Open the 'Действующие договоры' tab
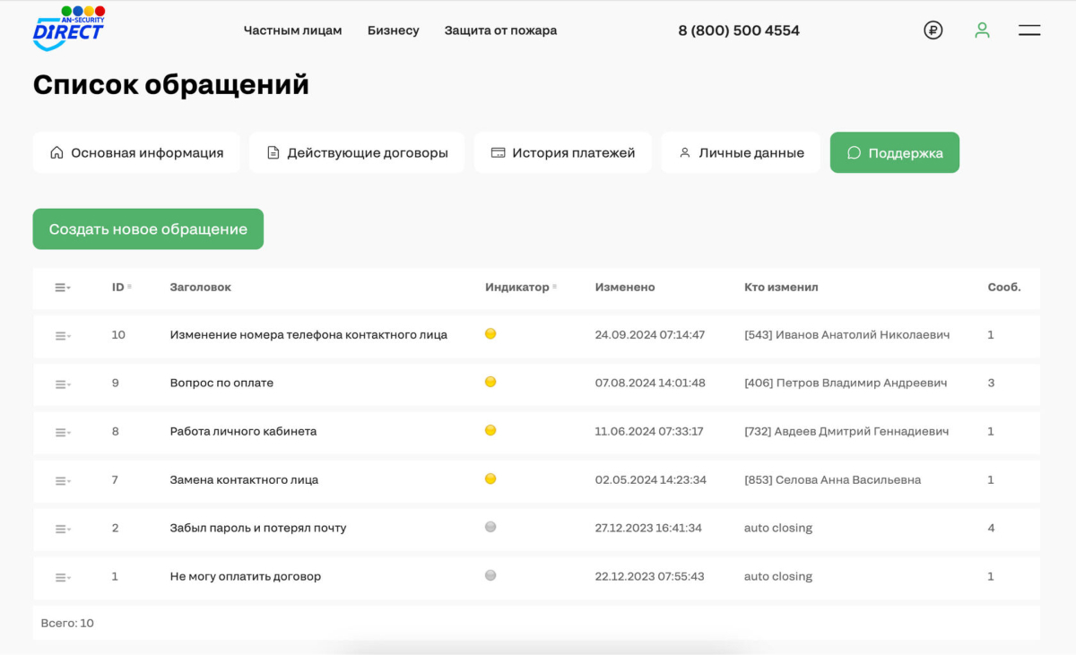This screenshot has height=655, width=1076. [x=357, y=153]
